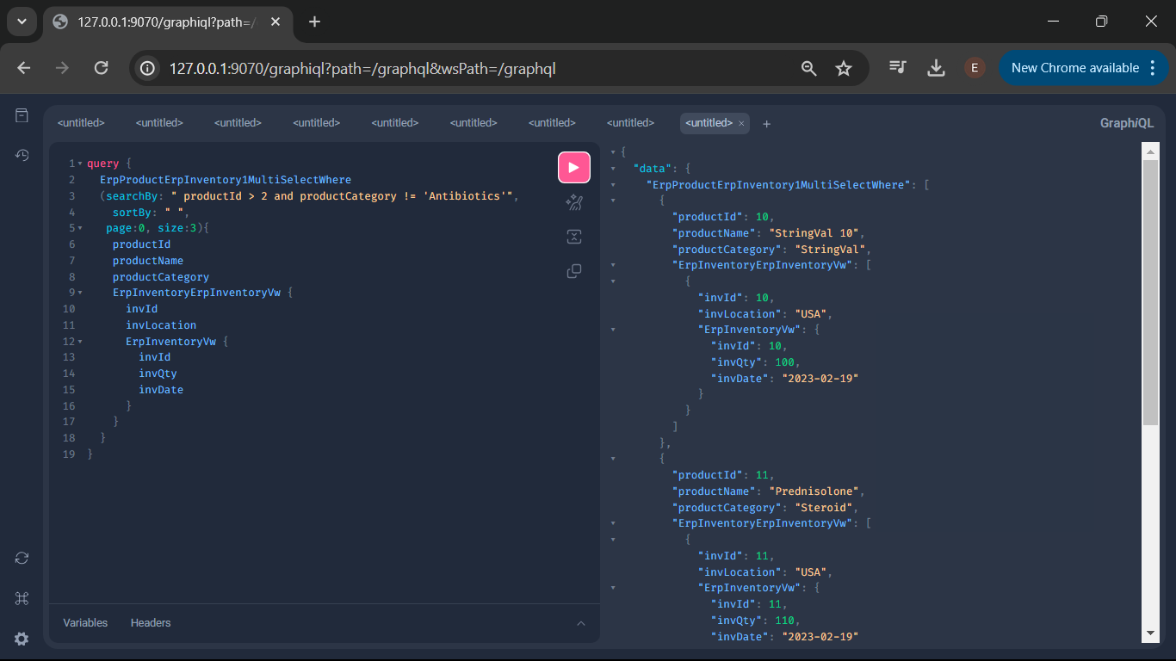Open the Documentation Explorer sidebar icon
1176x661 pixels.
22,115
